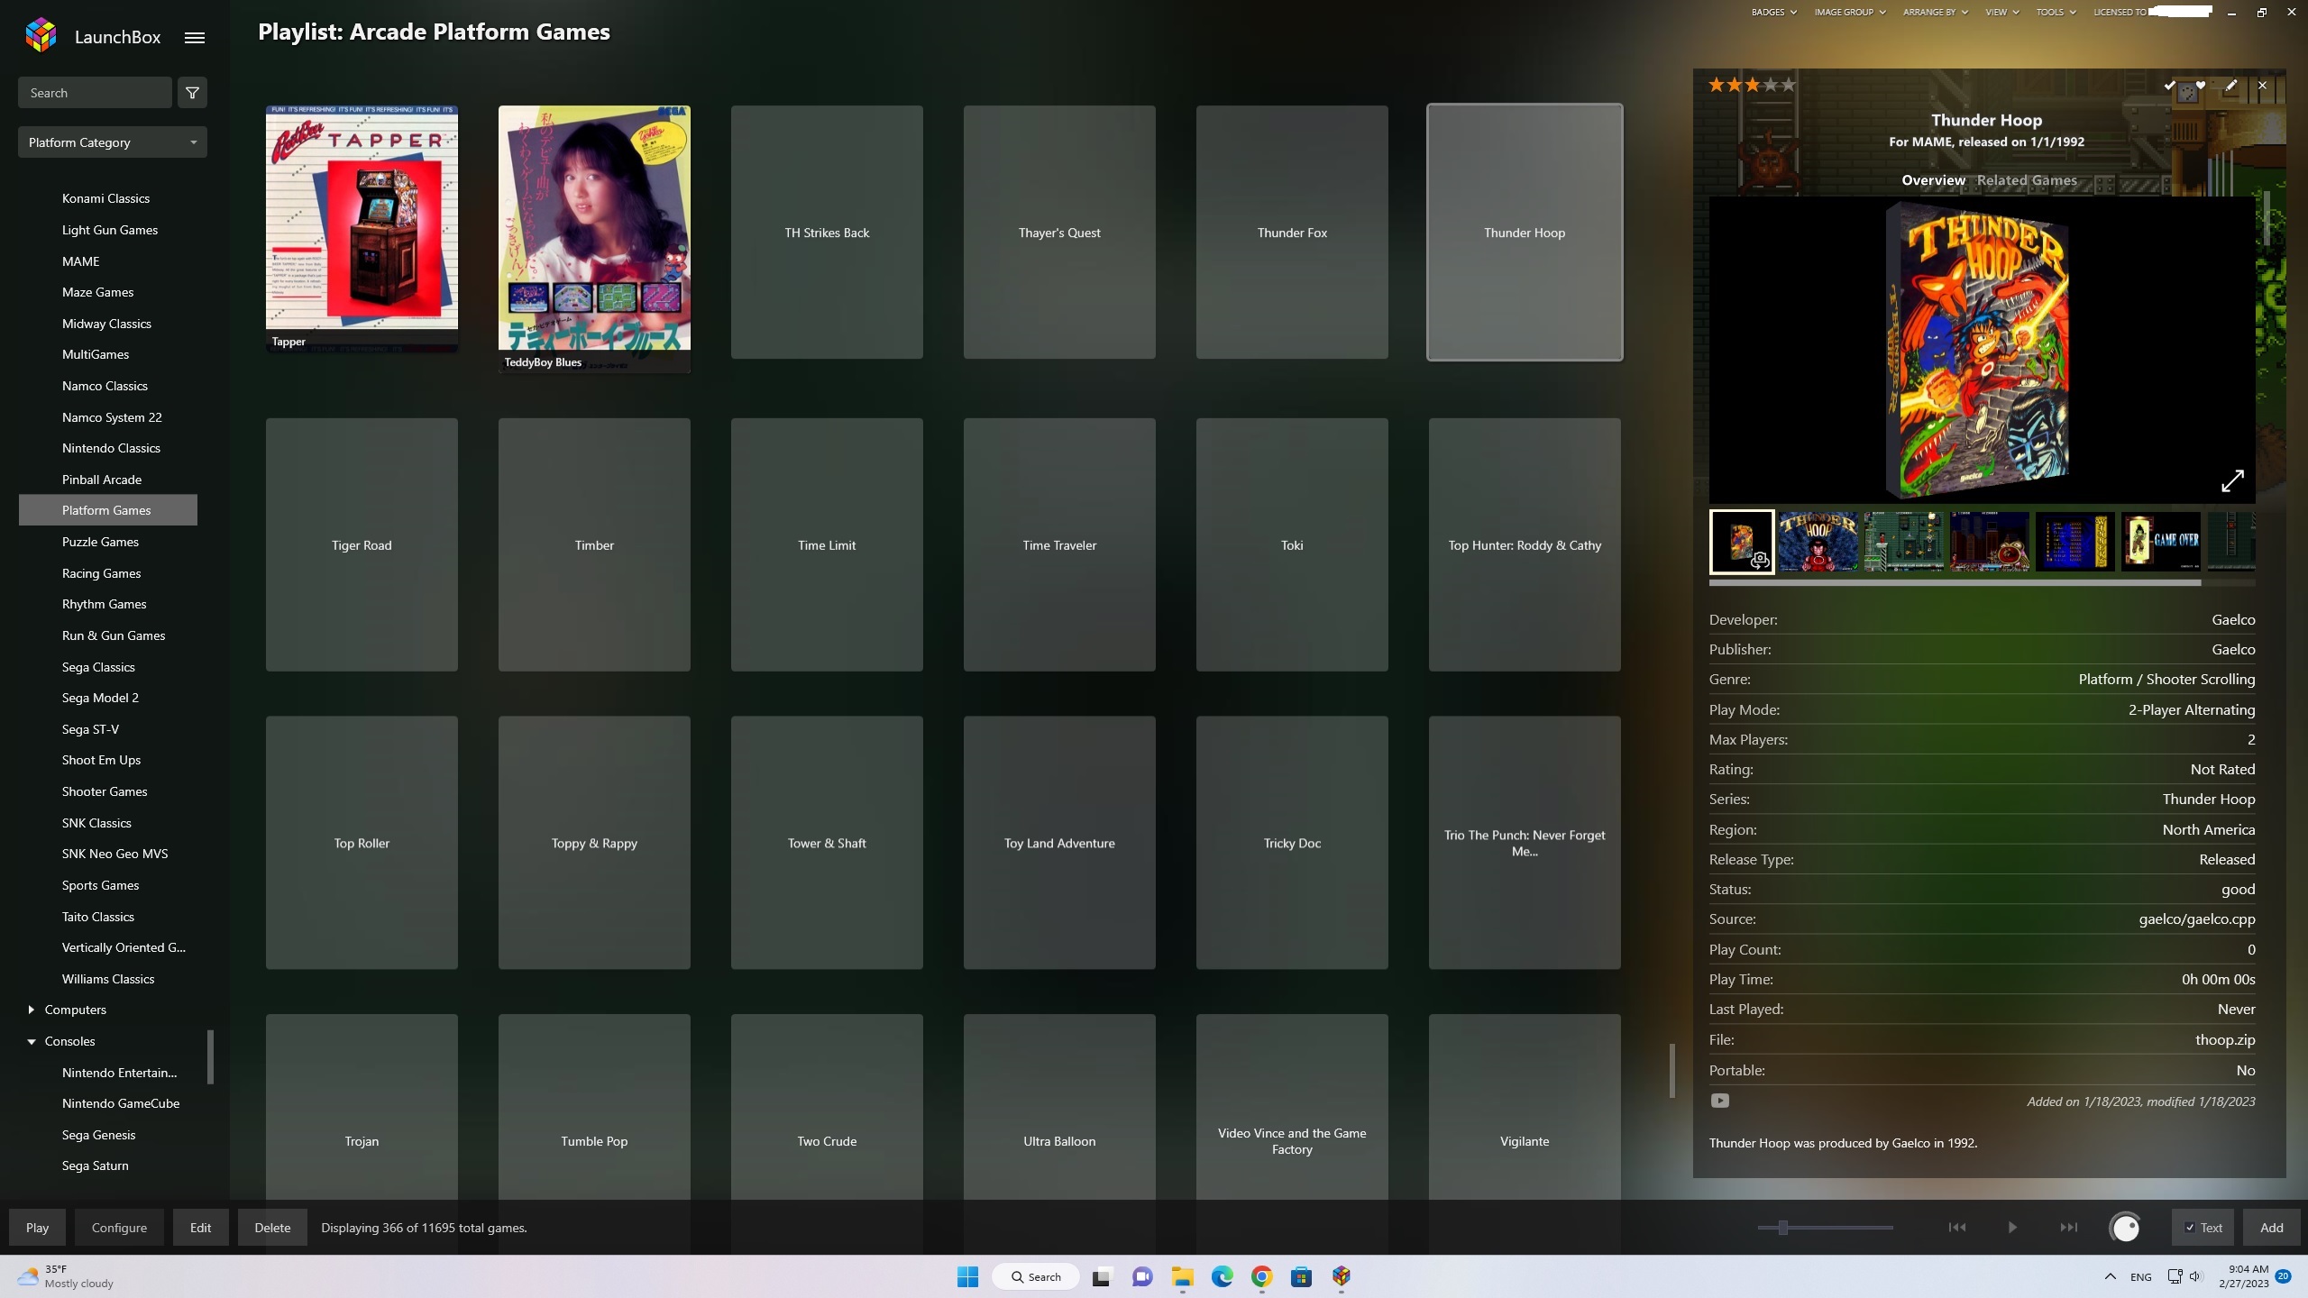Open the VIEW dropdown menu
The height and width of the screenshot is (1298, 2308).
point(2001,12)
